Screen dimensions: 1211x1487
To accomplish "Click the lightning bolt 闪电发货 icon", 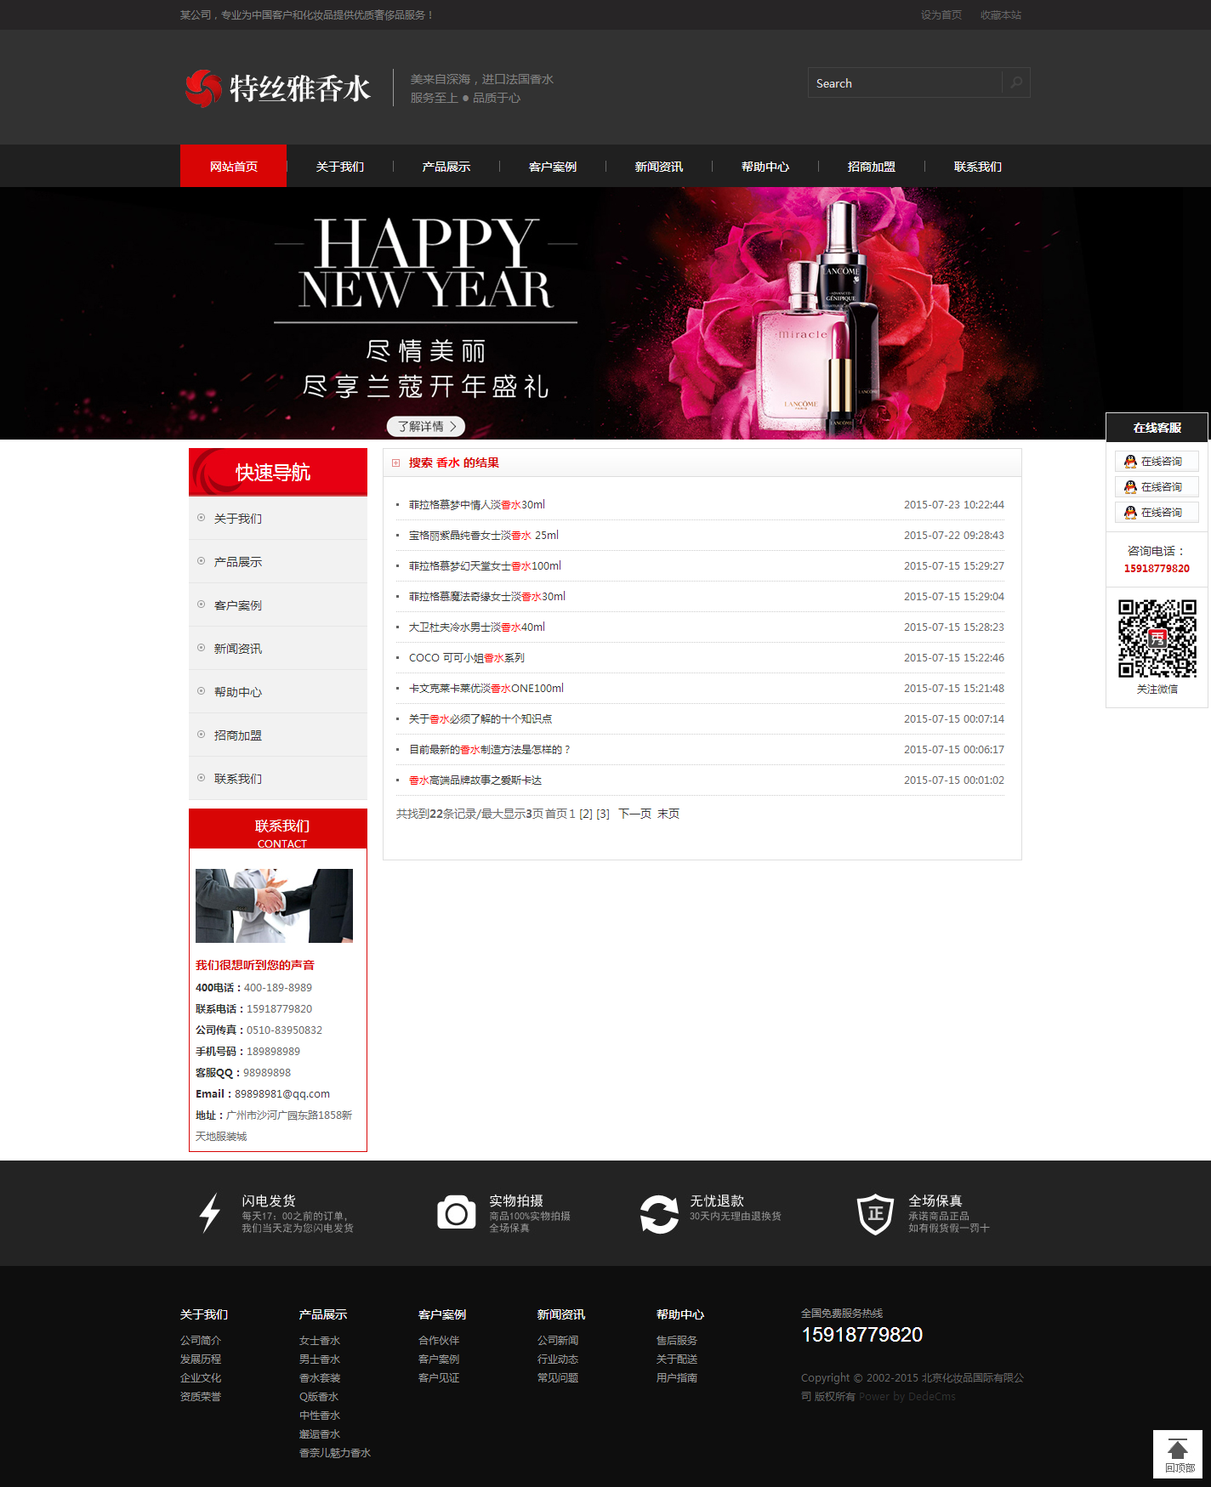I will pyautogui.click(x=210, y=1213).
